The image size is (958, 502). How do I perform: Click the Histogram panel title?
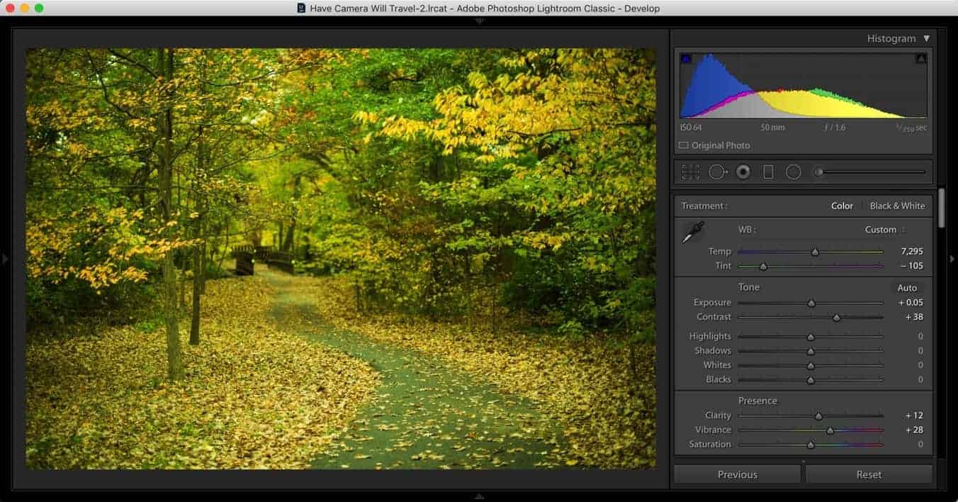tap(891, 38)
